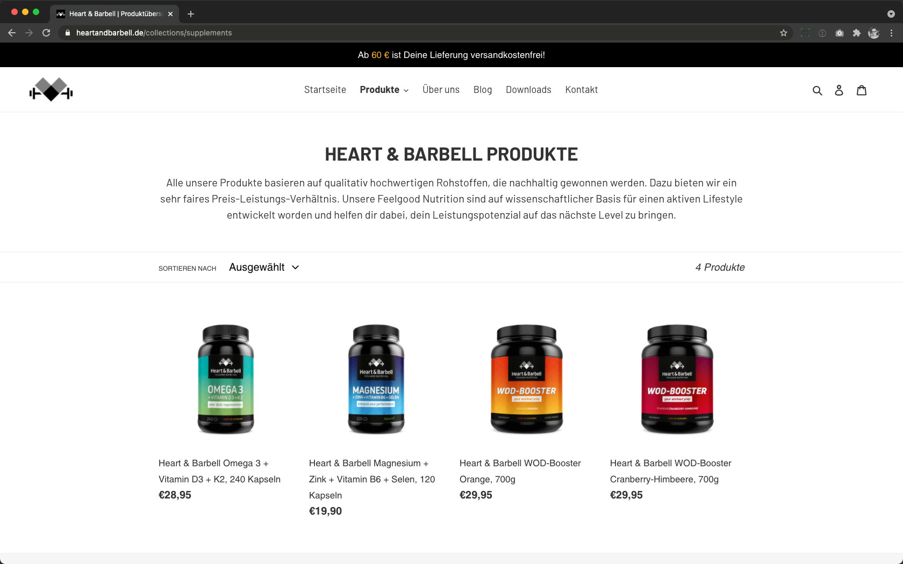The width and height of the screenshot is (903, 564).
Task: Click the browser address bar URL
Action: (x=154, y=33)
